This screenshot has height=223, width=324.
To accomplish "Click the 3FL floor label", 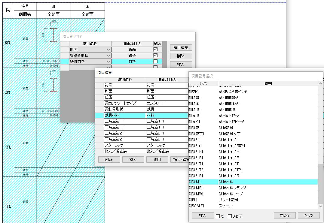I will tap(8, 147).
